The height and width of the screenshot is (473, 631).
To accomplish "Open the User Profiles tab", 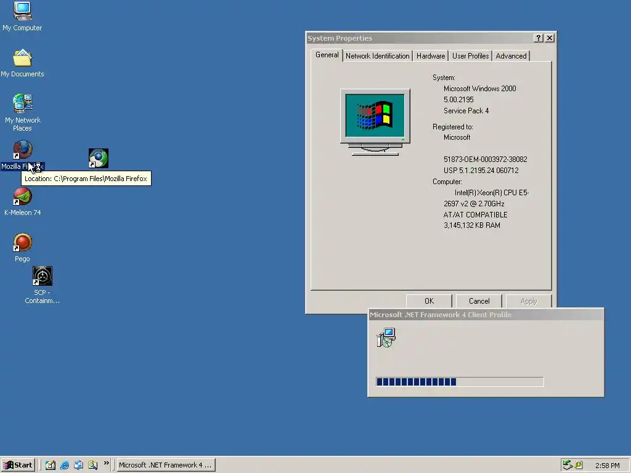I will pos(470,56).
